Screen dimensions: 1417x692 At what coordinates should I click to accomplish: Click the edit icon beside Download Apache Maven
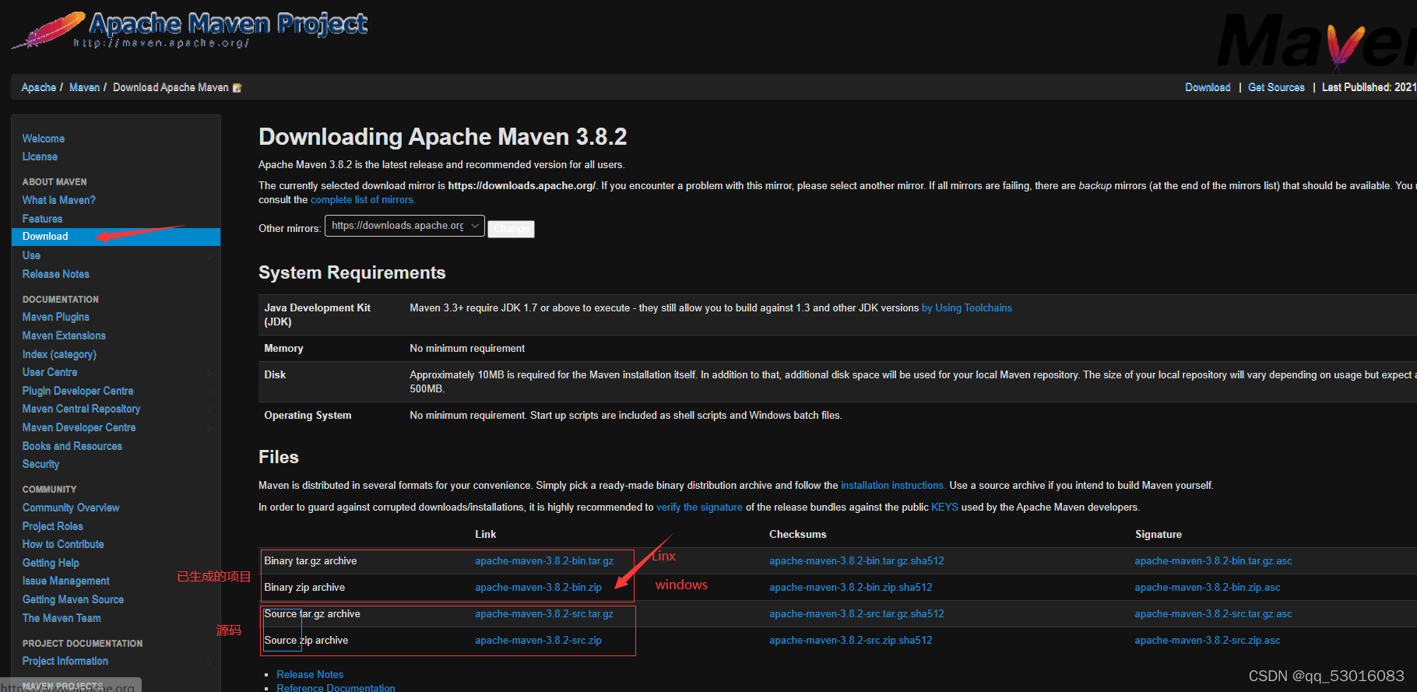pyautogui.click(x=237, y=88)
